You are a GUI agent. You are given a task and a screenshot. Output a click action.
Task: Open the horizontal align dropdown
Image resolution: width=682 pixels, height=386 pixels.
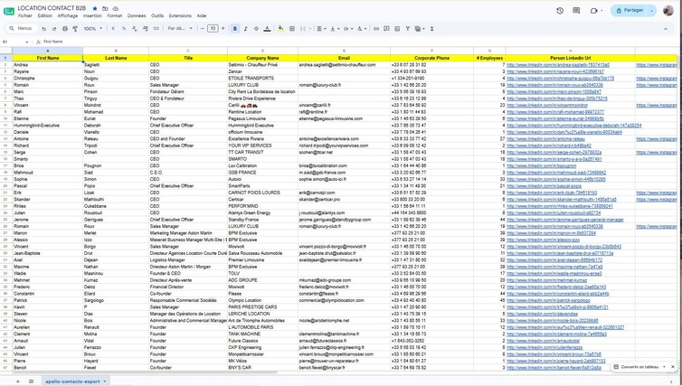point(321,29)
